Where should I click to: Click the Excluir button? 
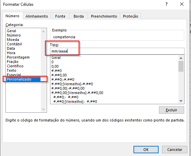(172, 110)
